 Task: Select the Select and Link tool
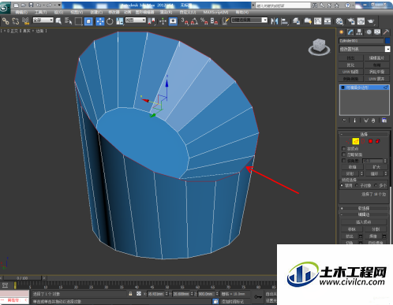(x=6, y=21)
